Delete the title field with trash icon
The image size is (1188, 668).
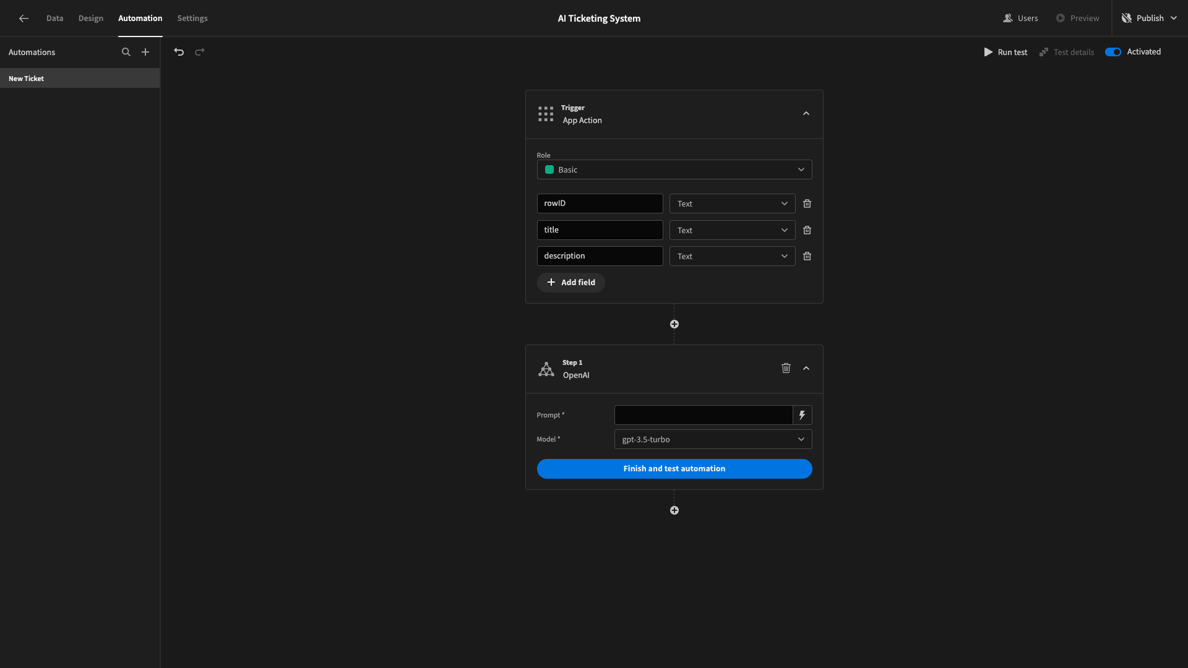click(x=807, y=230)
